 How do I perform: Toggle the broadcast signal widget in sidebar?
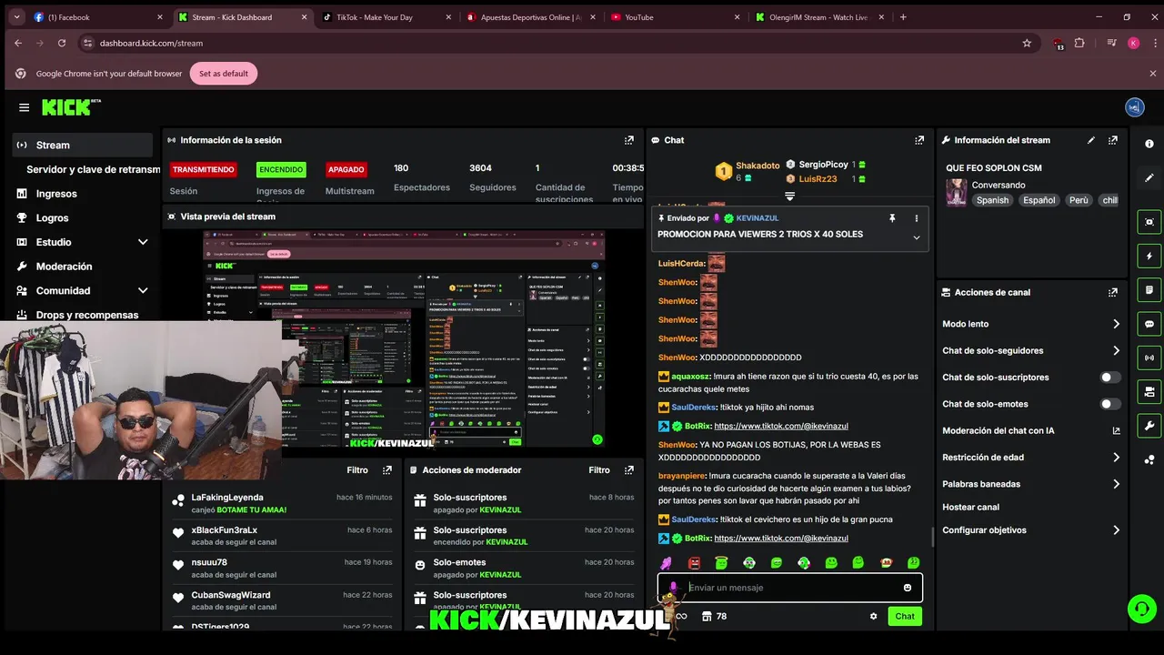point(1149,358)
